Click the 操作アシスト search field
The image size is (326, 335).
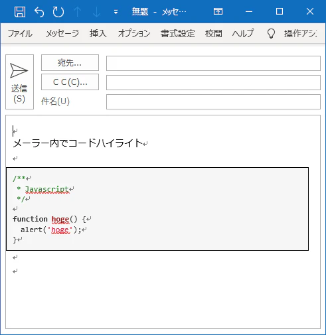tap(300, 34)
